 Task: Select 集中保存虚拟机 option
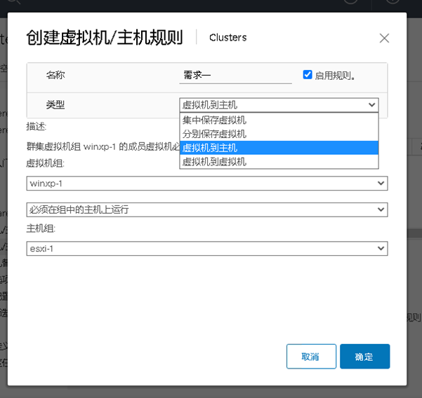279,120
